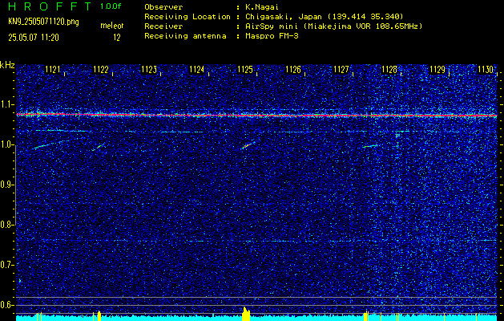Click the 1130 time marker
The height and width of the screenshot is (321, 504).
(x=485, y=69)
